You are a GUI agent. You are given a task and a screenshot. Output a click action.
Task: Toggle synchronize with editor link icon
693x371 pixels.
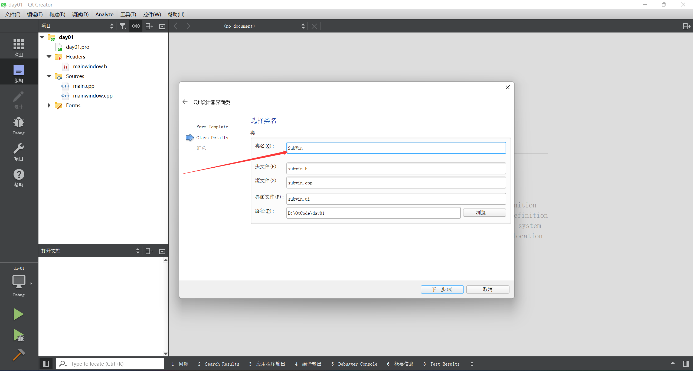point(136,26)
